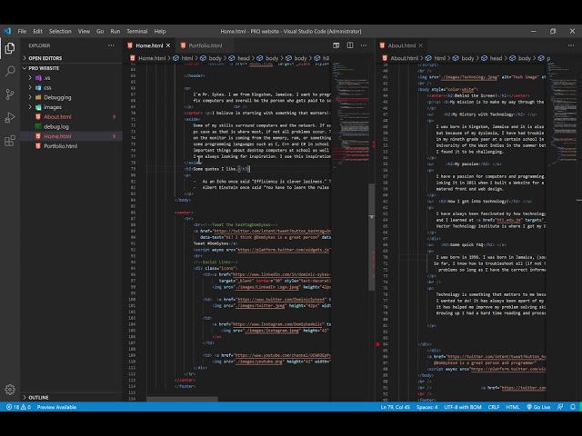Open the feedback icon in status bar
582x436 pixels.
(x=560, y=407)
